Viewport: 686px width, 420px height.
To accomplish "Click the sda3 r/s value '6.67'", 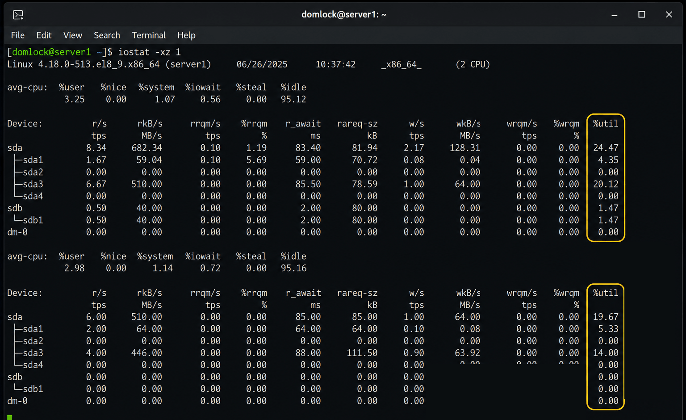I will point(96,184).
